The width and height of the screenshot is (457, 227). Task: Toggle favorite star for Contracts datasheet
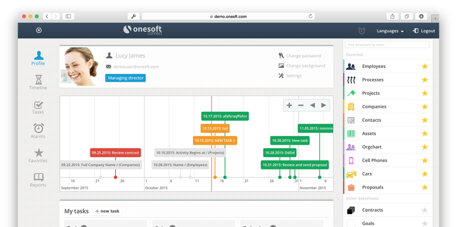(425, 210)
